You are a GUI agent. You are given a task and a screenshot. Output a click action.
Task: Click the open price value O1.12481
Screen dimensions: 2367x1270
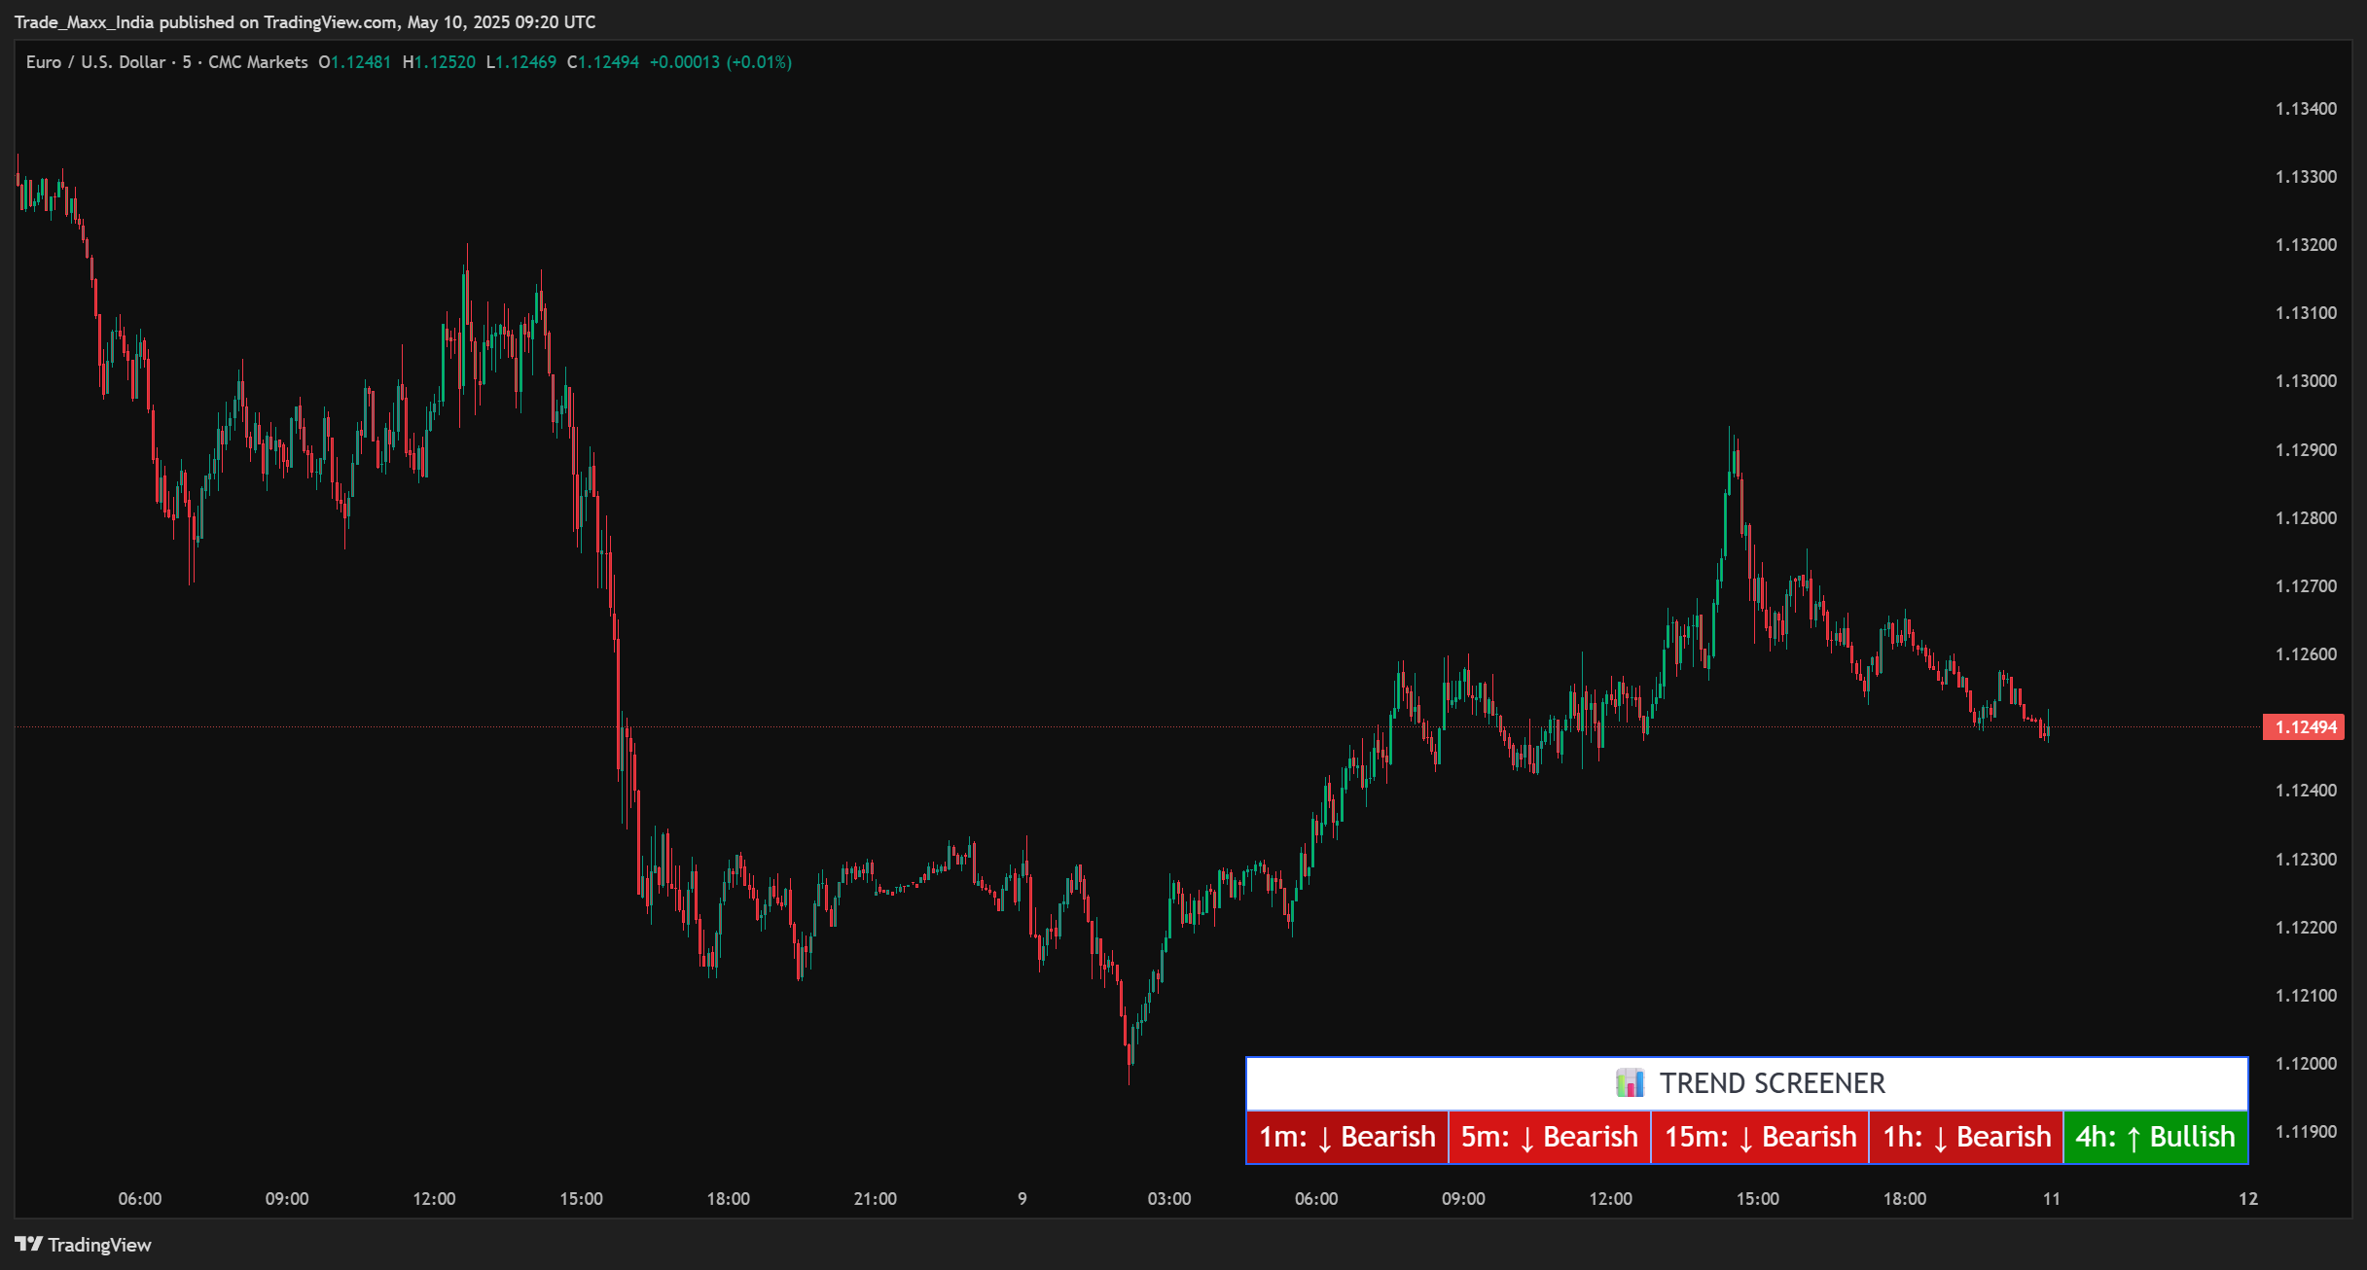pyautogui.click(x=359, y=62)
